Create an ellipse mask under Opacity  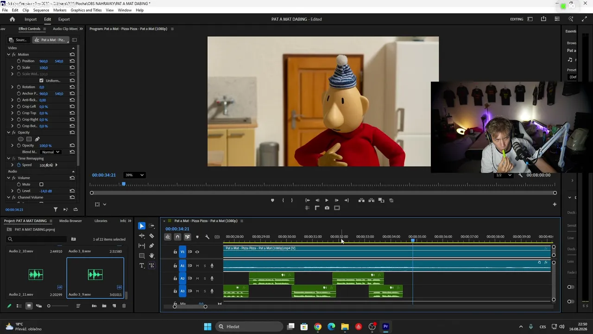[x=20, y=139]
